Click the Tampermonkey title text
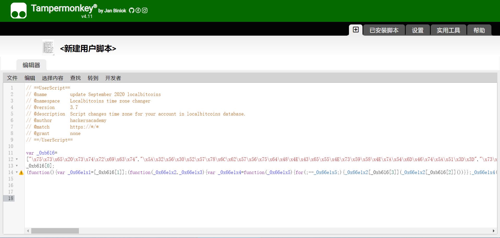This screenshot has height=238, width=500. click(64, 8)
